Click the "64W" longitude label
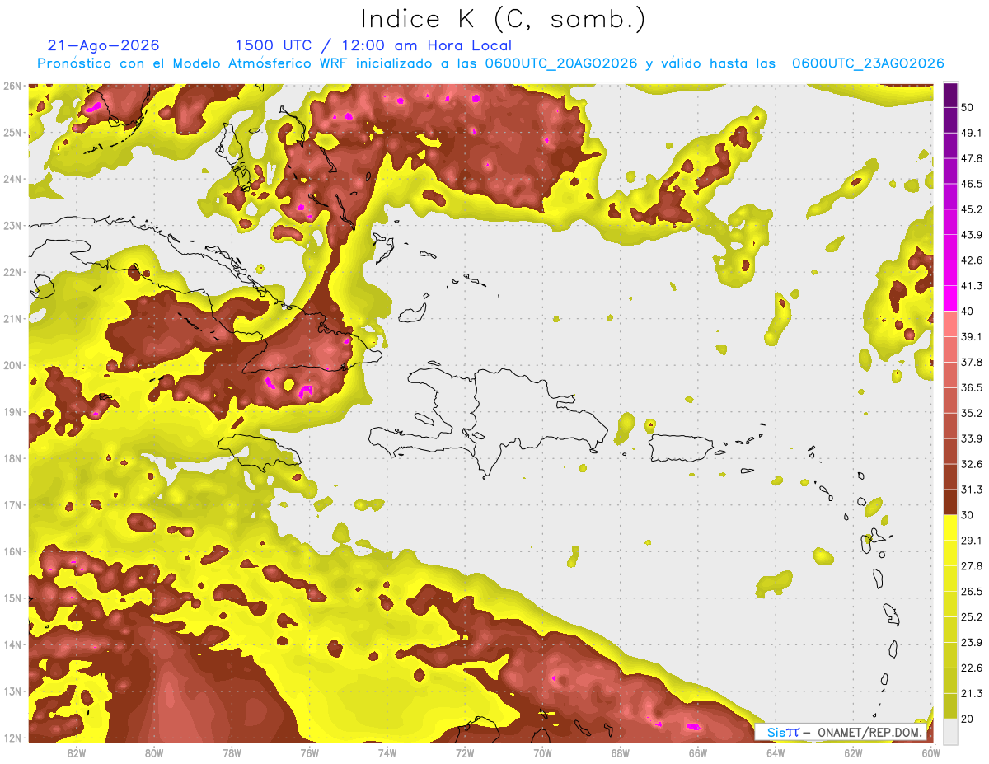This screenshot has width=989, height=764. click(x=775, y=752)
